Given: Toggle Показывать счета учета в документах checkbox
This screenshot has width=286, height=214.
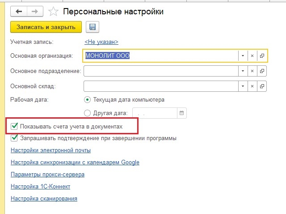Looking at the screenshot, I should (x=14, y=127).
